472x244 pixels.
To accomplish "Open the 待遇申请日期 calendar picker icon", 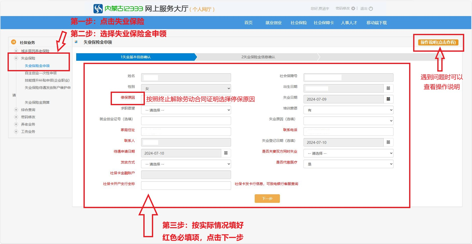I will click(226, 153).
